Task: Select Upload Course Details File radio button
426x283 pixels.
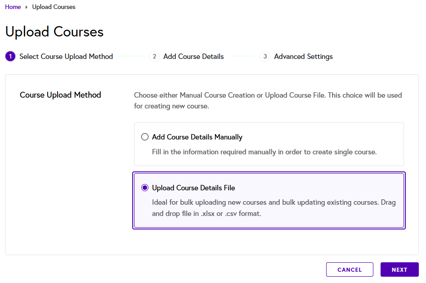Action: click(145, 188)
